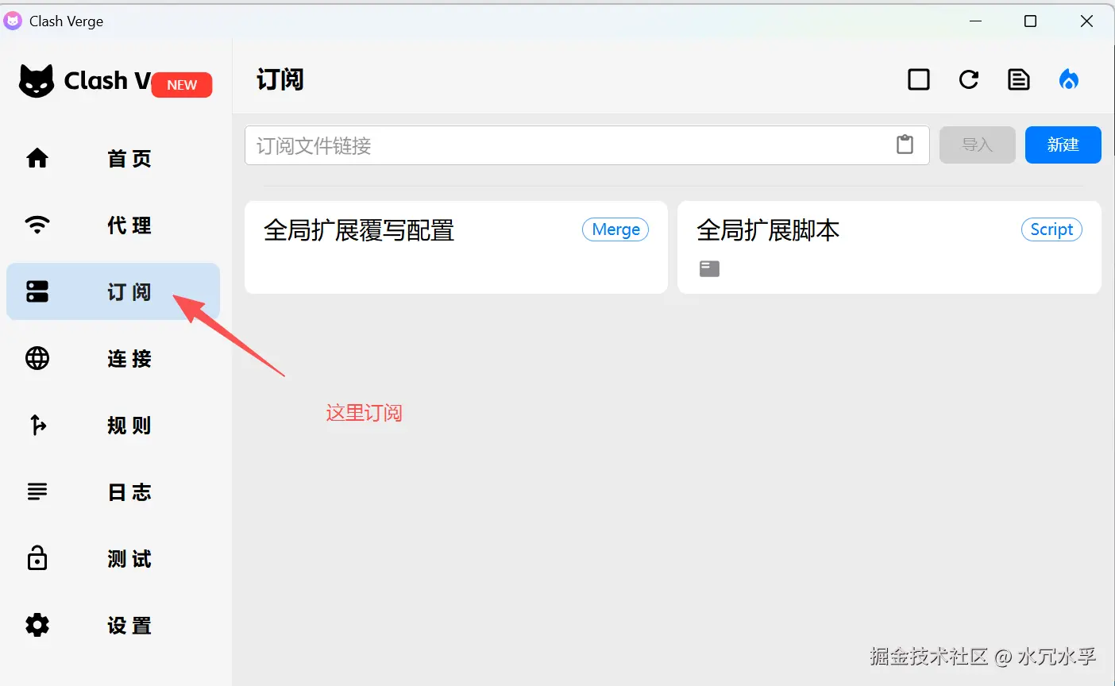
Task: Select the 订阅 subscriptions menu item
Action: coord(113,291)
